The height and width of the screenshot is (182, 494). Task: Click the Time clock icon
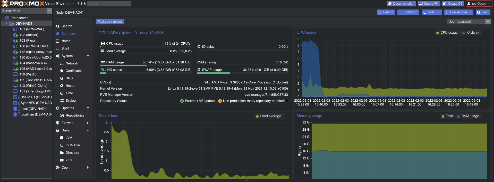62,93
